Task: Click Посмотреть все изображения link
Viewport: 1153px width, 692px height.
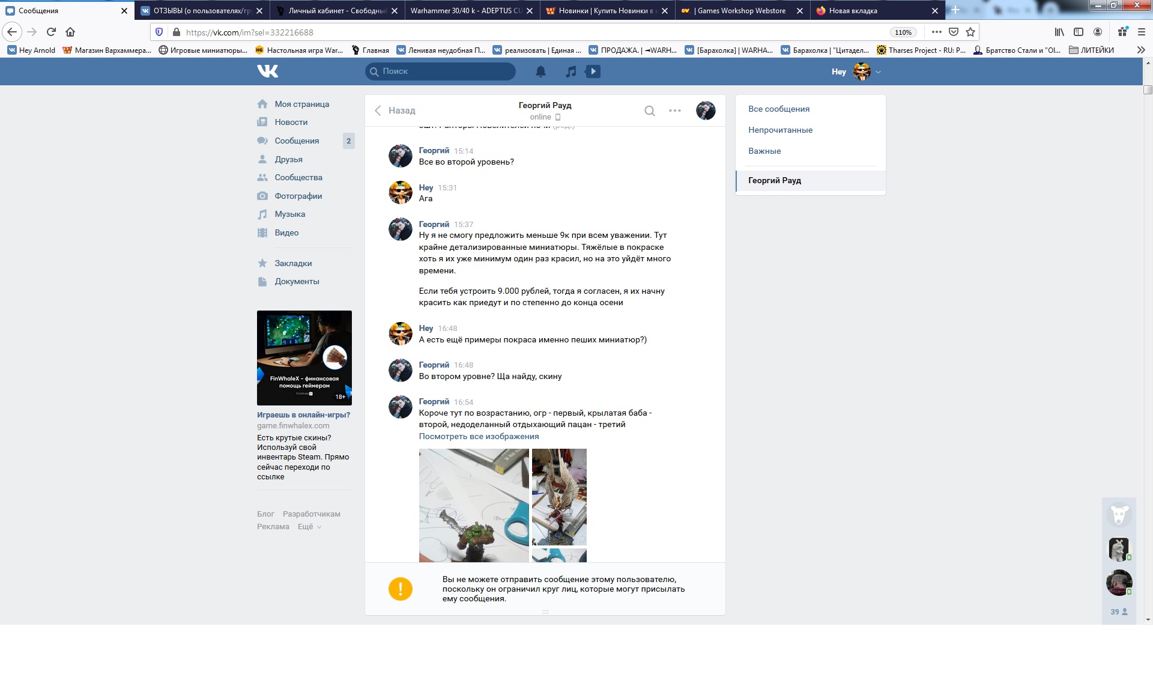Action: 479,436
